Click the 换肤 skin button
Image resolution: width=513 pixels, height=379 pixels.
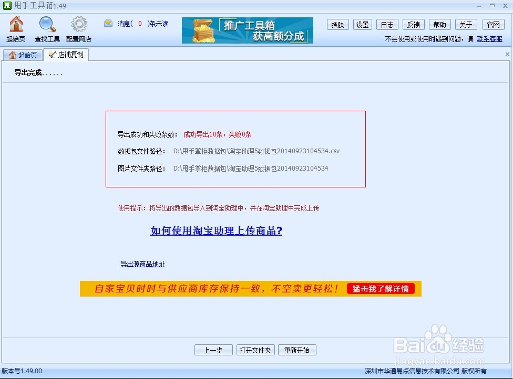coord(337,25)
